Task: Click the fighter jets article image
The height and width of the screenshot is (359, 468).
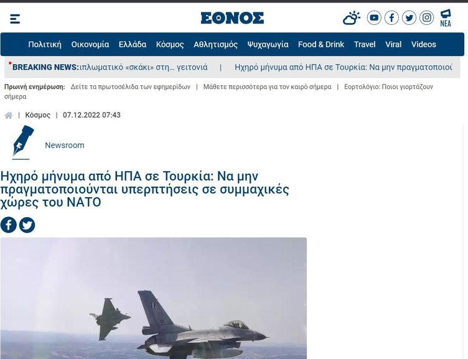Action: (154, 298)
